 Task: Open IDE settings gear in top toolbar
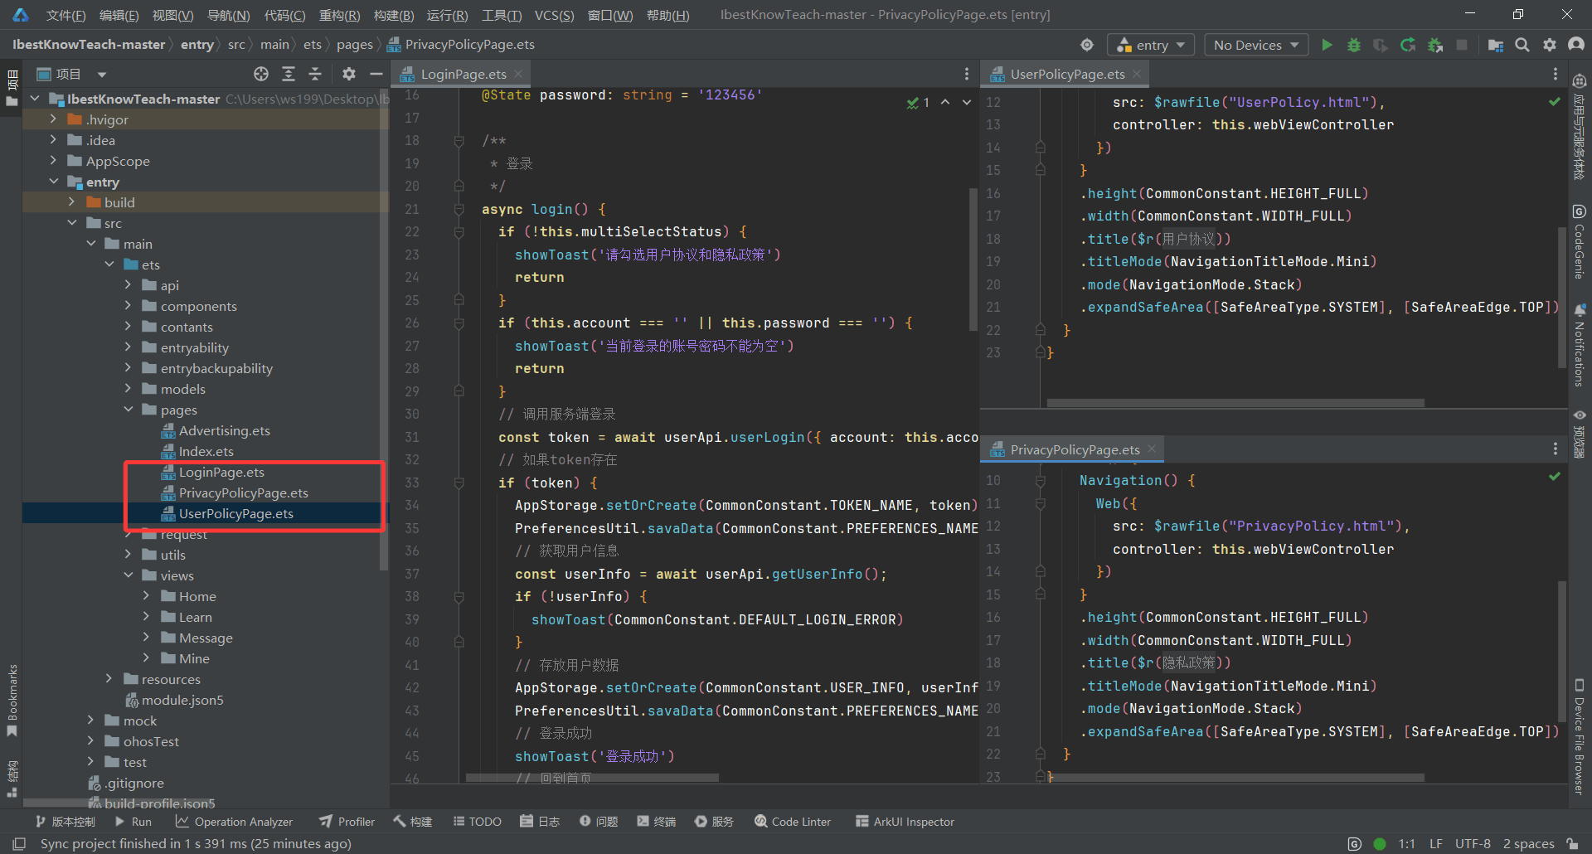1550,45
